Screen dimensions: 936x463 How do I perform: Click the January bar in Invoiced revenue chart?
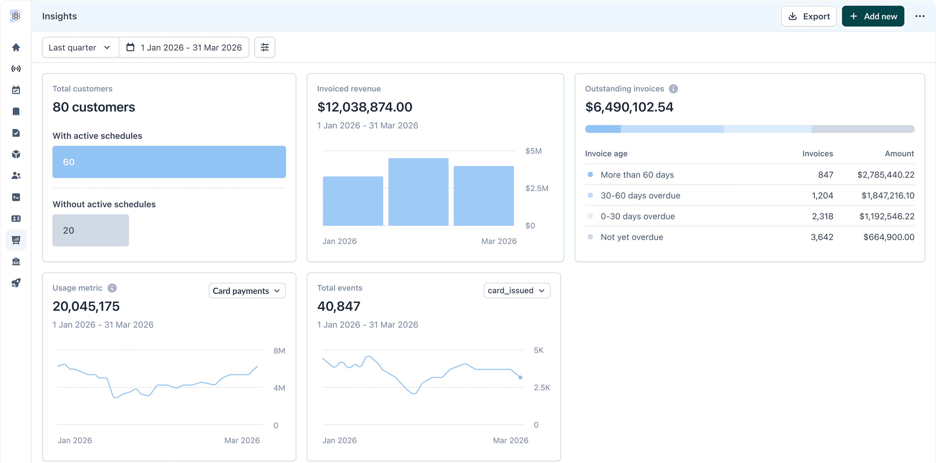tap(353, 201)
